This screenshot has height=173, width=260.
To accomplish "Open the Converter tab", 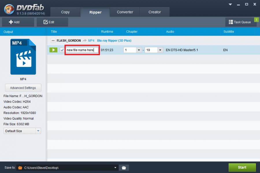I will [125, 12].
